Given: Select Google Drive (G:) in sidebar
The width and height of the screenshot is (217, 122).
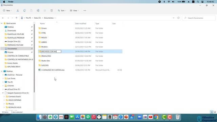Looking at the screenshot, I should click(x=14, y=41).
